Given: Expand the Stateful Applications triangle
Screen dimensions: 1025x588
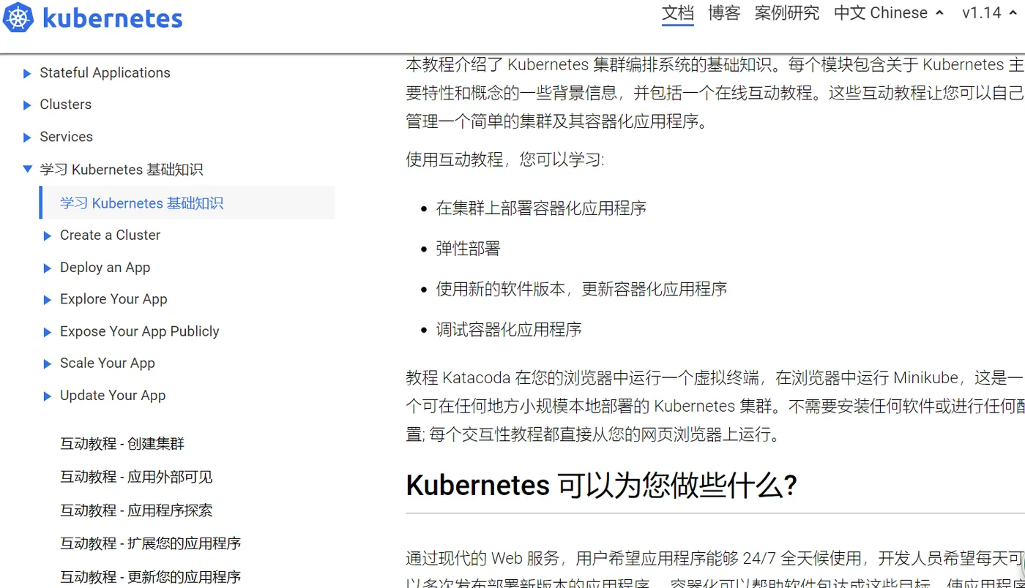Looking at the screenshot, I should pyautogui.click(x=27, y=73).
